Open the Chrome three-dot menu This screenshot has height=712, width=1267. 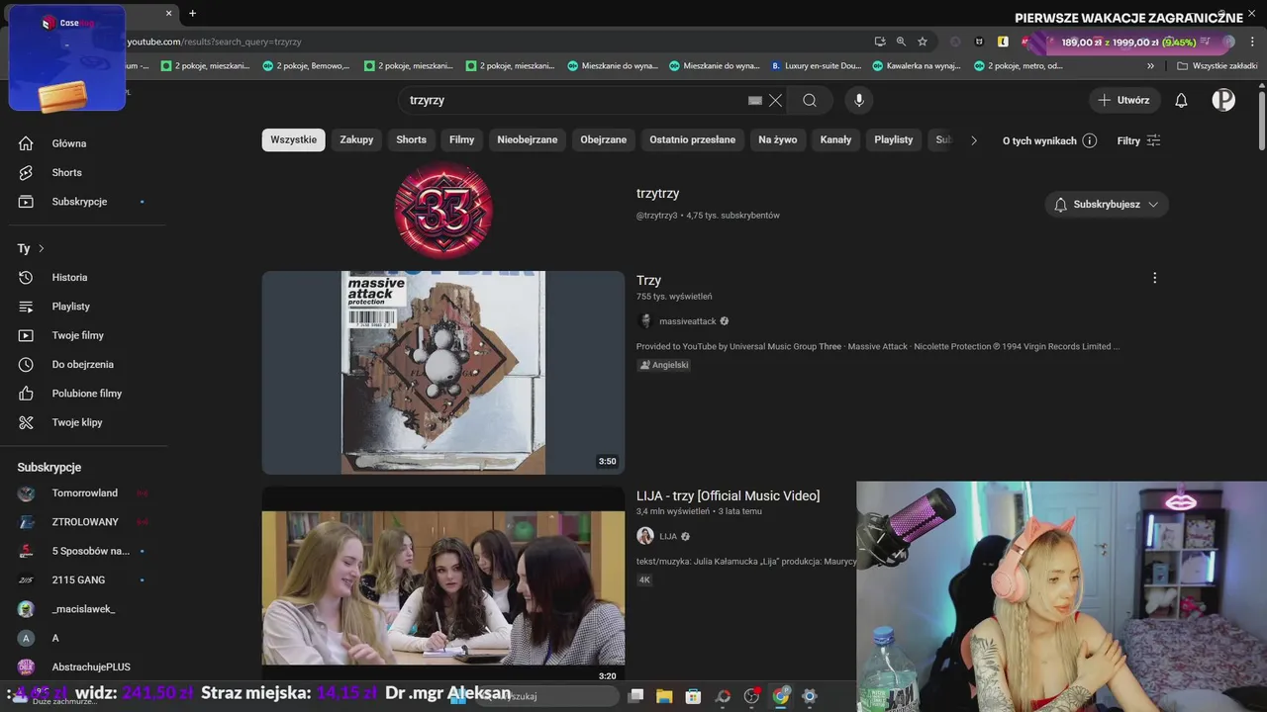click(1251, 42)
